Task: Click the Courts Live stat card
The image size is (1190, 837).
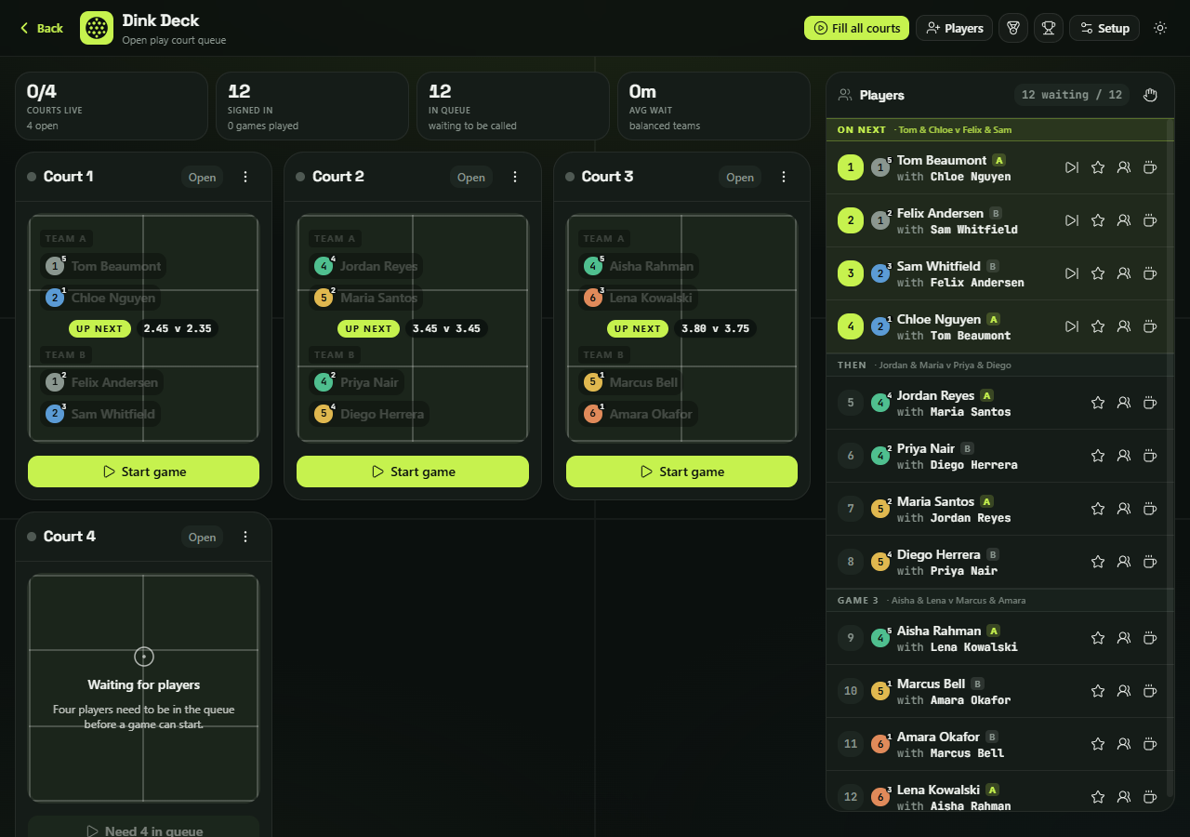Action: click(x=112, y=106)
